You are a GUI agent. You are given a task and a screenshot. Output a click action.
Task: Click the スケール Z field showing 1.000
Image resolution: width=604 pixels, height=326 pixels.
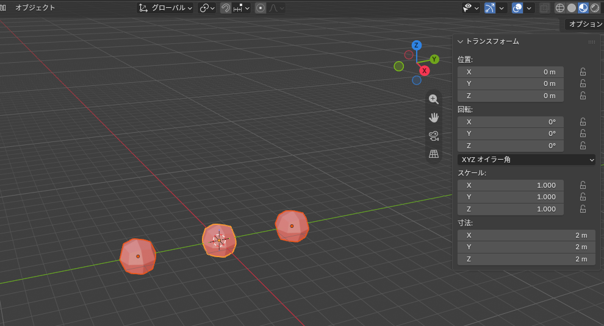pos(511,210)
